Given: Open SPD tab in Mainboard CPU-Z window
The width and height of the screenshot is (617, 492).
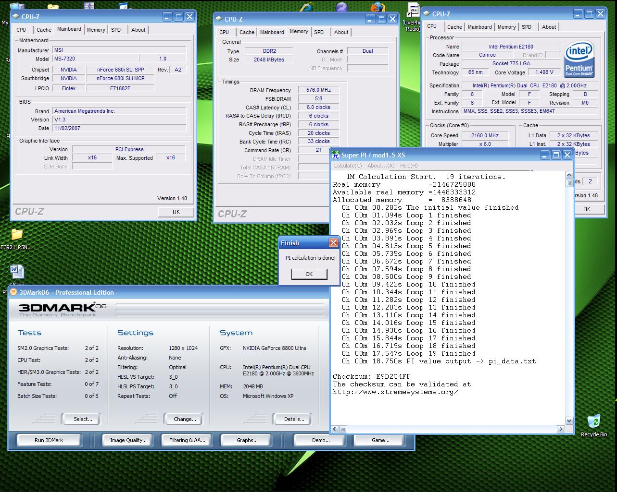Looking at the screenshot, I should 116,30.
